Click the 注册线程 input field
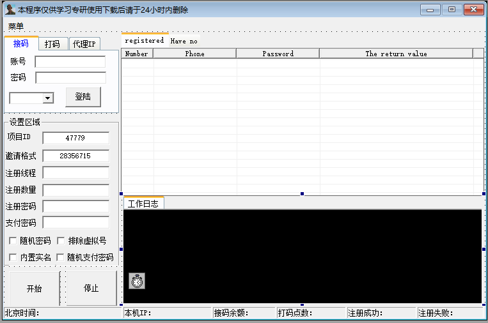 point(75,172)
